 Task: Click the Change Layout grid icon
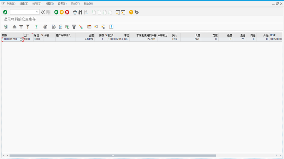coord(89,27)
